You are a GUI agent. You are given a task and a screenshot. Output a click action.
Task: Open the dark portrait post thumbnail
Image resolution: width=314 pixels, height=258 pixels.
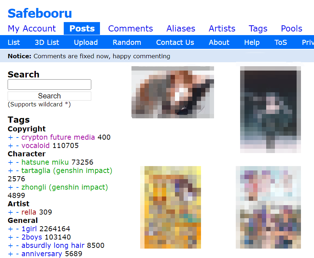click(270, 110)
